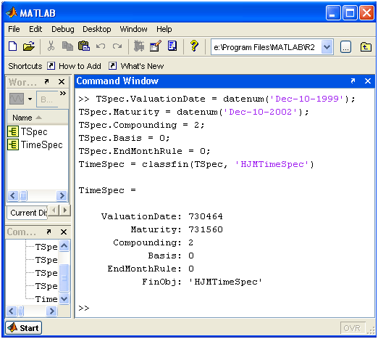Click Workspace horizontal scrollbar right arrow
Image resolution: width=378 pixels, height=339 pixels.
point(62,195)
